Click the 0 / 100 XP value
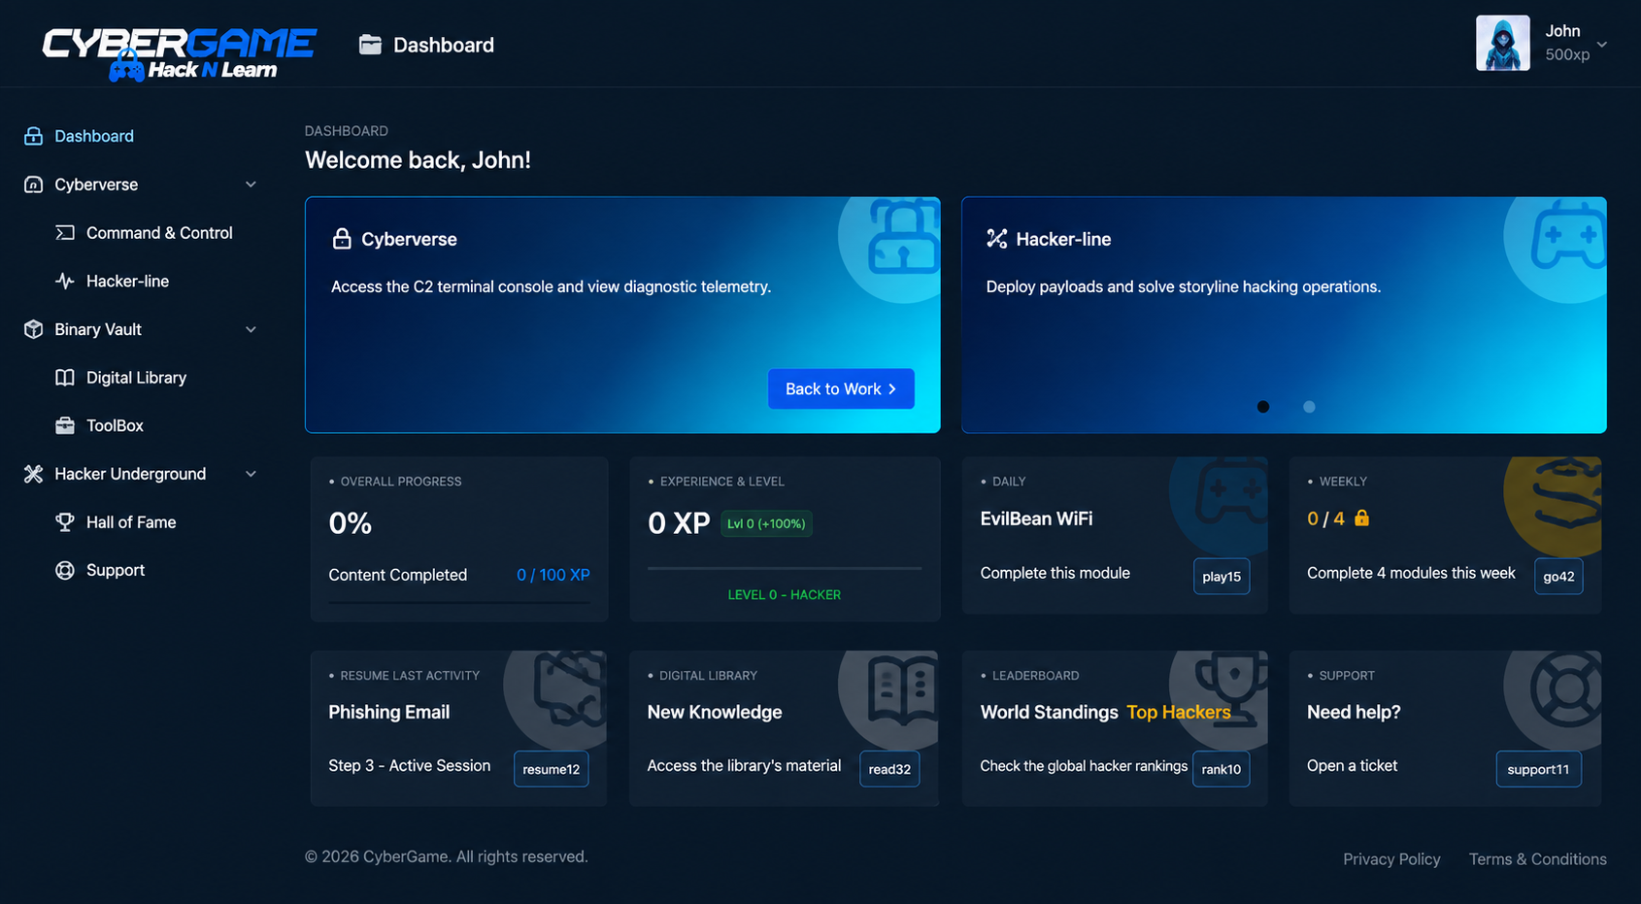The height and width of the screenshot is (904, 1641). click(553, 575)
